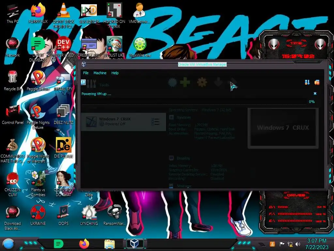Viewport: 334px width, 251px height.
Task: Click the Java update tray icon
Action: pos(272,244)
